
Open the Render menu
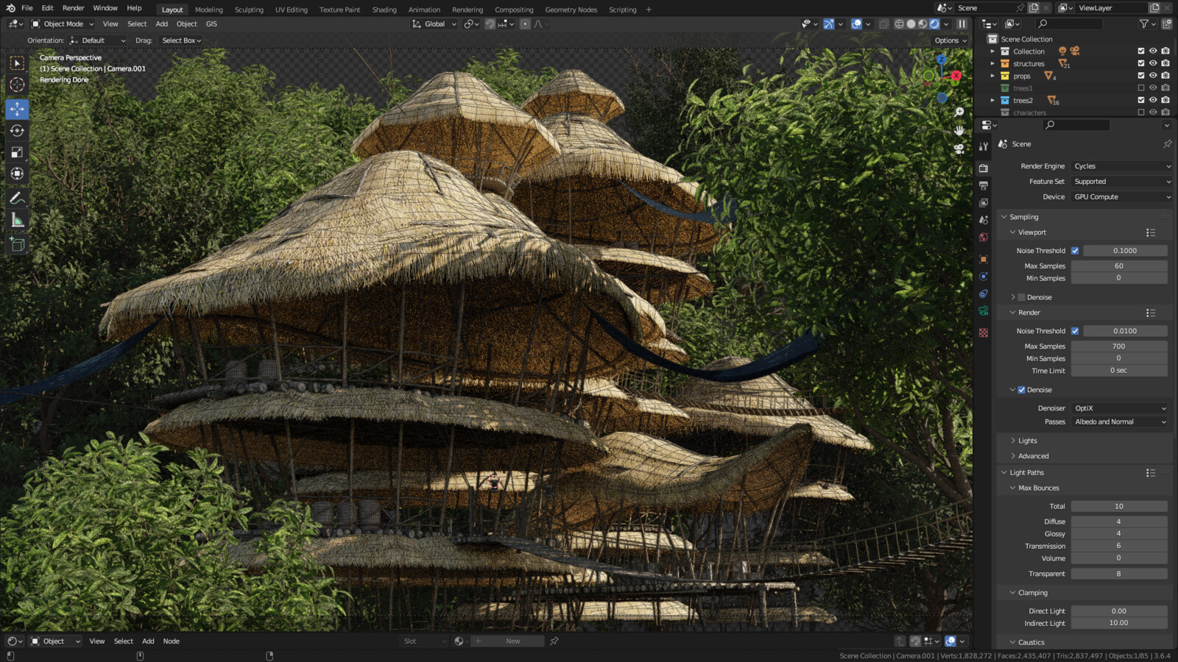[72, 8]
